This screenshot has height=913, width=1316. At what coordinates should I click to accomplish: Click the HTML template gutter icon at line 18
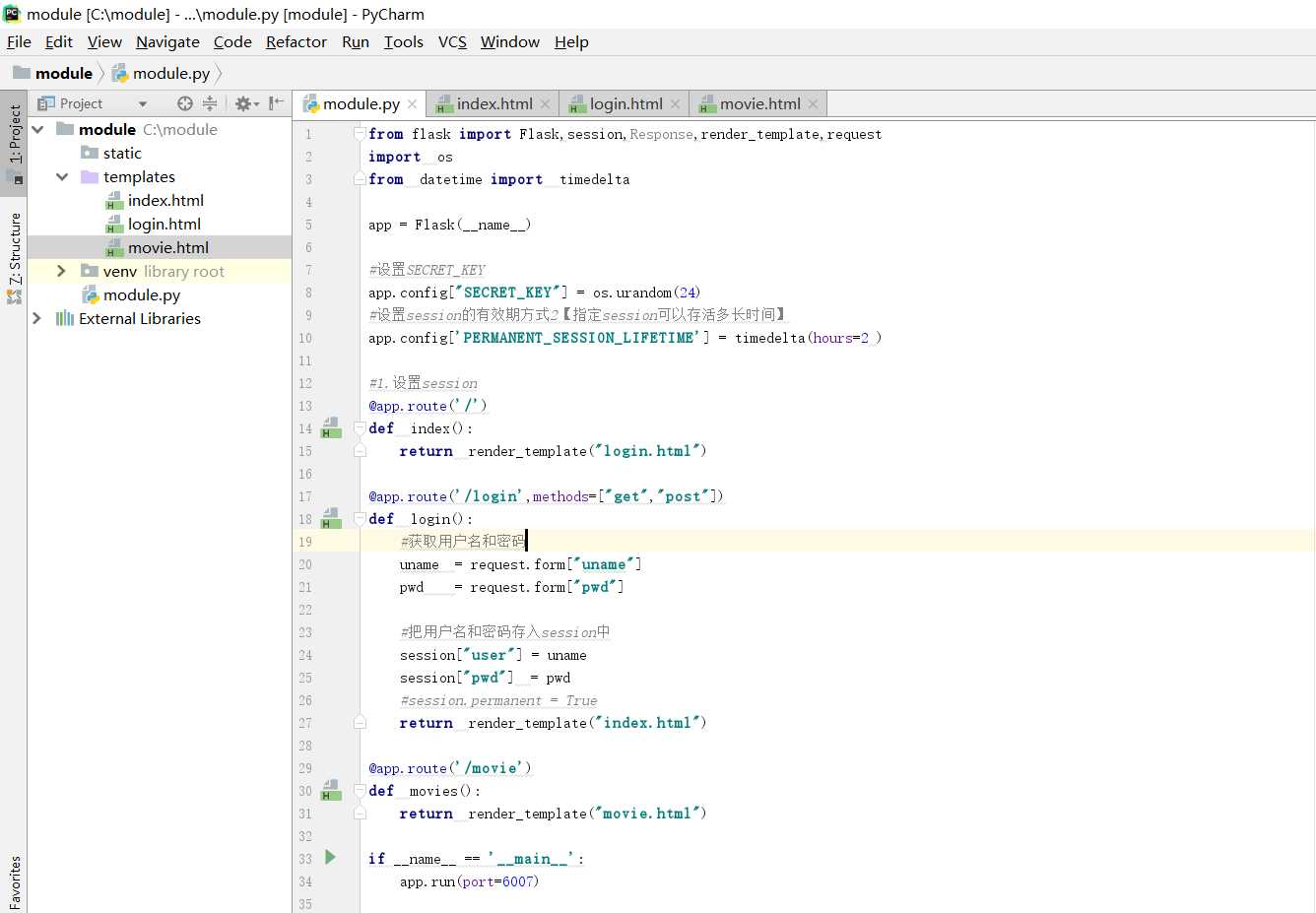point(331,519)
